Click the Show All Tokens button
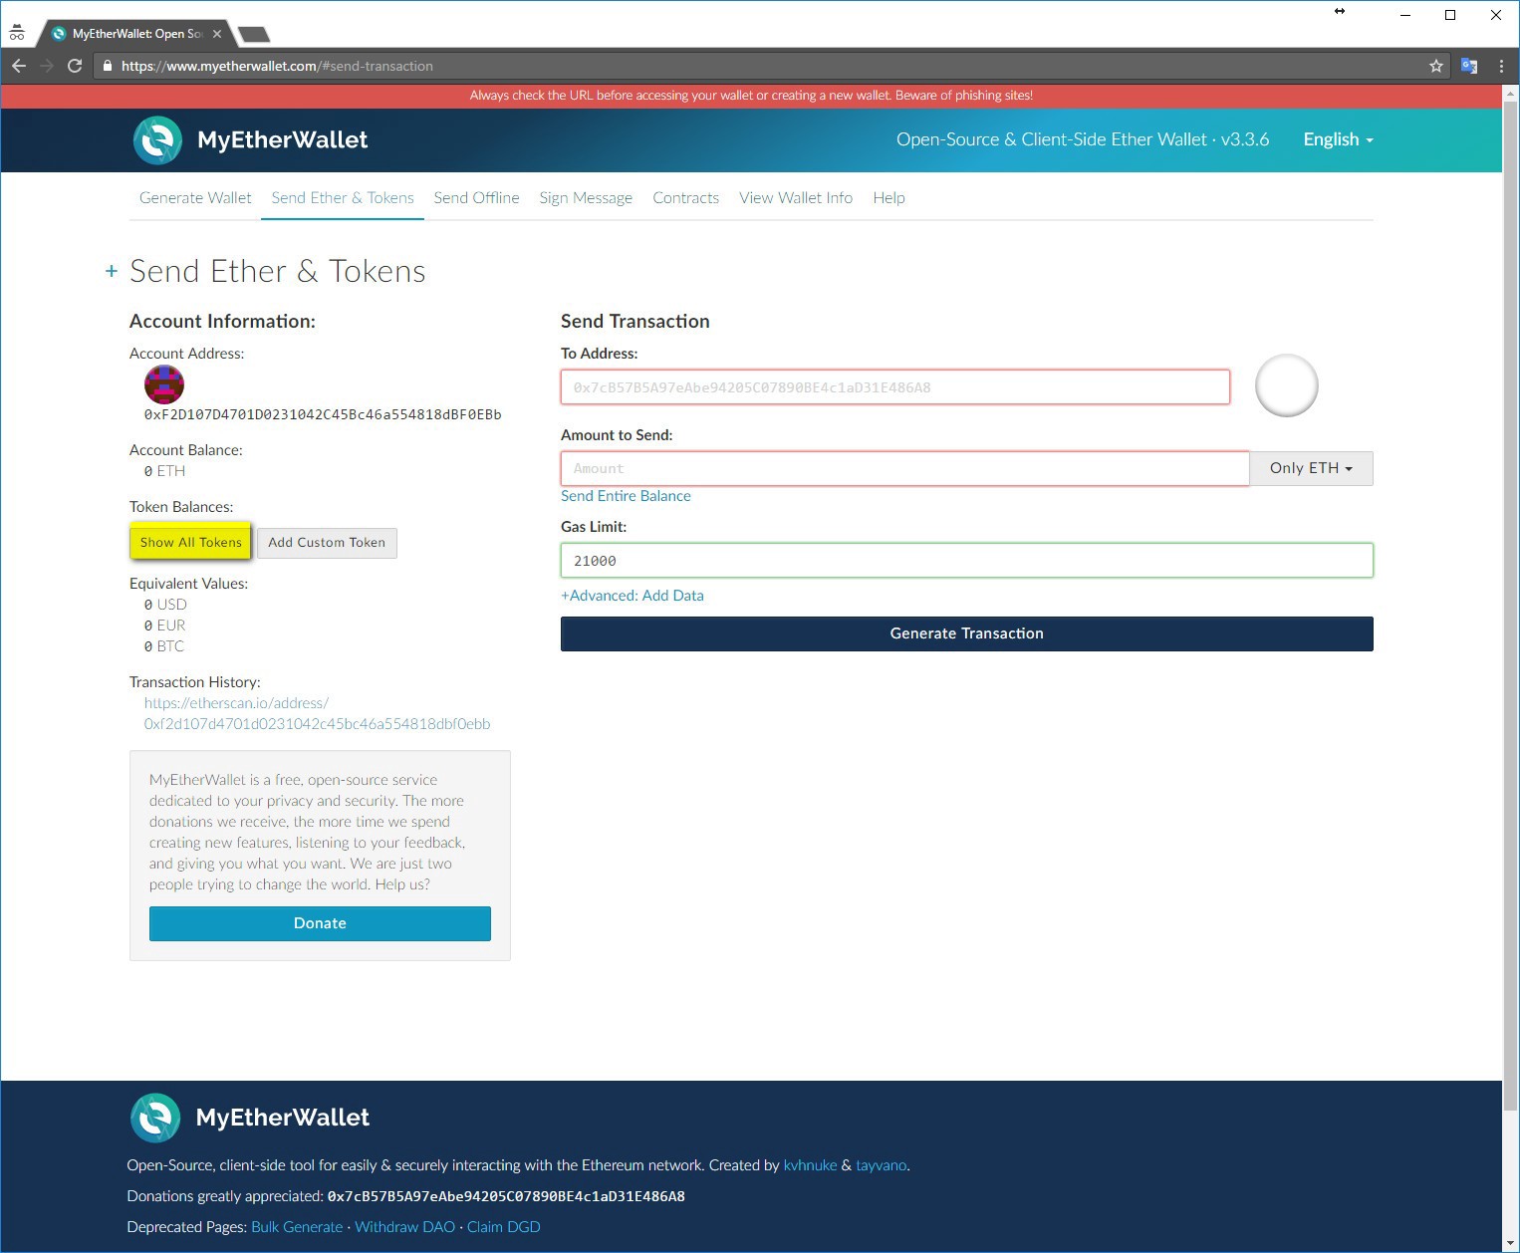1520x1253 pixels. pos(190,543)
